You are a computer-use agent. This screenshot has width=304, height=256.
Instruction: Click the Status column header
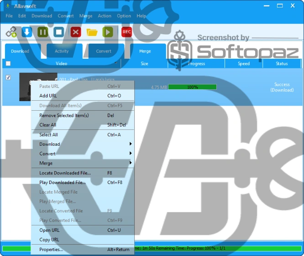coord(282,63)
